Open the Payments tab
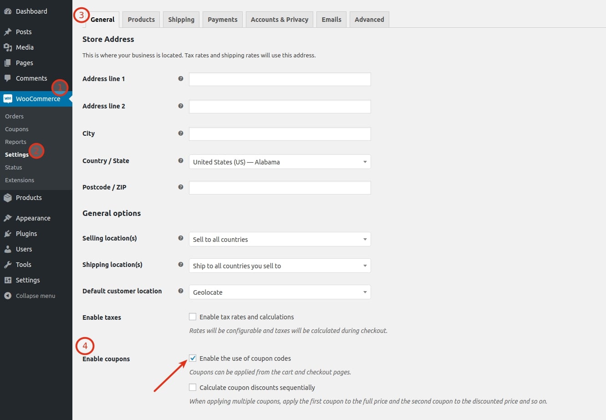Viewport: 606px width, 420px height. click(222, 20)
